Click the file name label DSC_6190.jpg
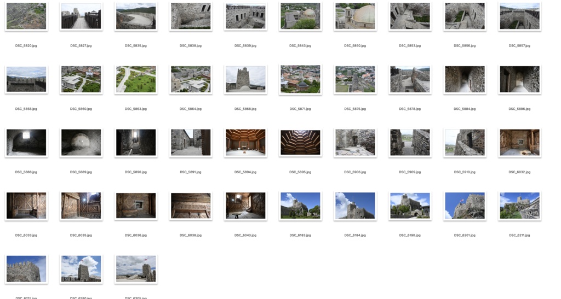 [x=410, y=235]
